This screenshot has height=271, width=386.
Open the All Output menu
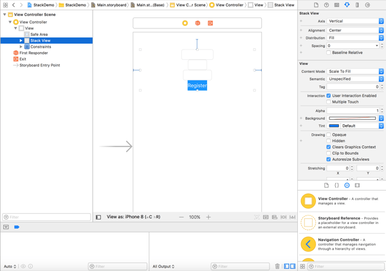point(163,266)
